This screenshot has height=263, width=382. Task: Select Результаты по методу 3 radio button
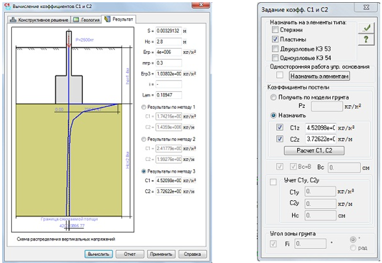coord(144,172)
